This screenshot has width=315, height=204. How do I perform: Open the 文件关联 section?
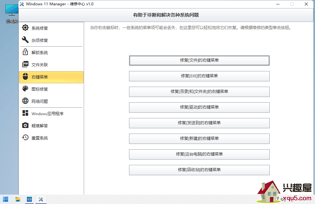51,64
